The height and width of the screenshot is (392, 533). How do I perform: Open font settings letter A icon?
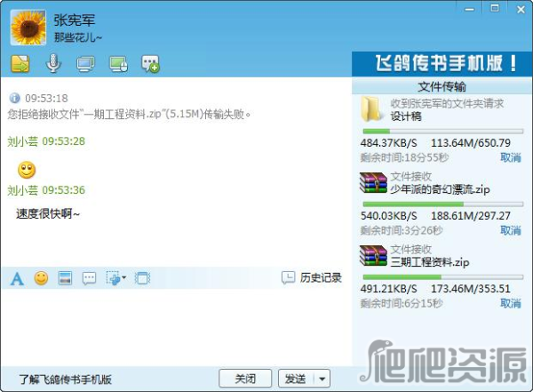coord(17,279)
